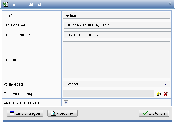Click the Titel field containing Vertäge
The height and width of the screenshot is (124, 175).
pyautogui.click(x=116, y=15)
